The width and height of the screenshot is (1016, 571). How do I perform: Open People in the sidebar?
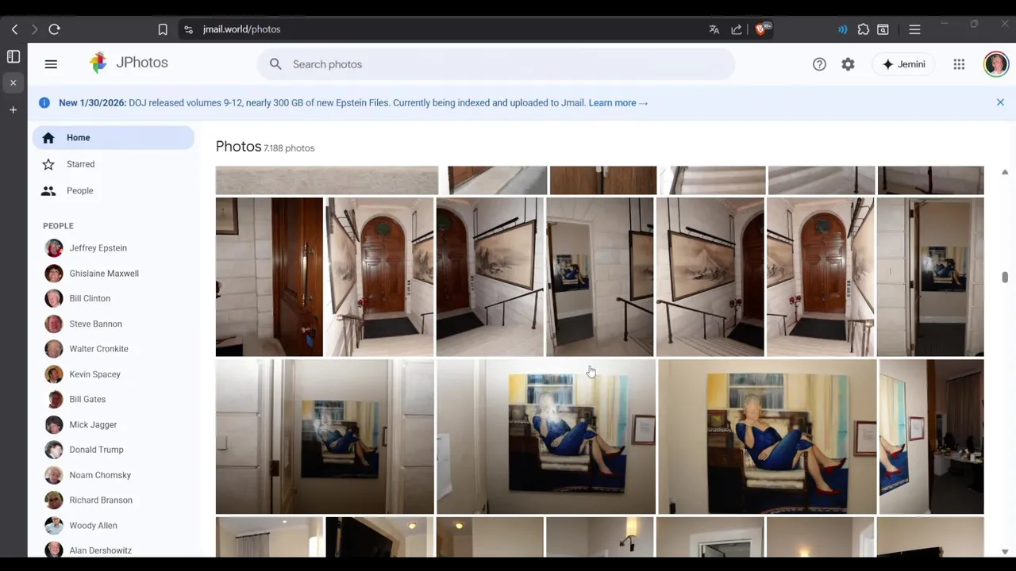[114, 190]
